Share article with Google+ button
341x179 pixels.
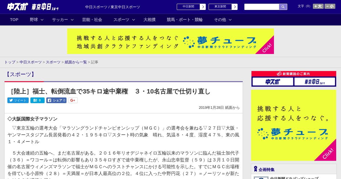pos(73,100)
